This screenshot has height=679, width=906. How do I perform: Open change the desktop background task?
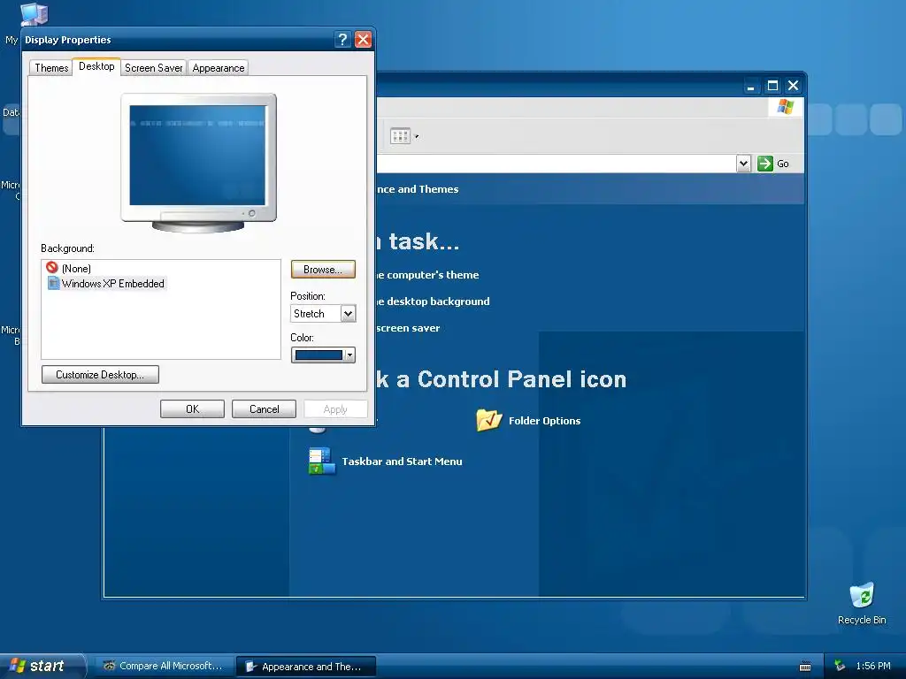[x=434, y=301]
